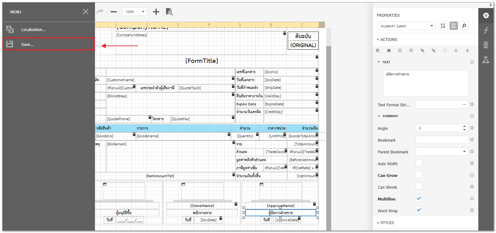The width and height of the screenshot is (496, 233).
Task: Toggle the Can Grow checkbox
Action: tap(419, 175)
